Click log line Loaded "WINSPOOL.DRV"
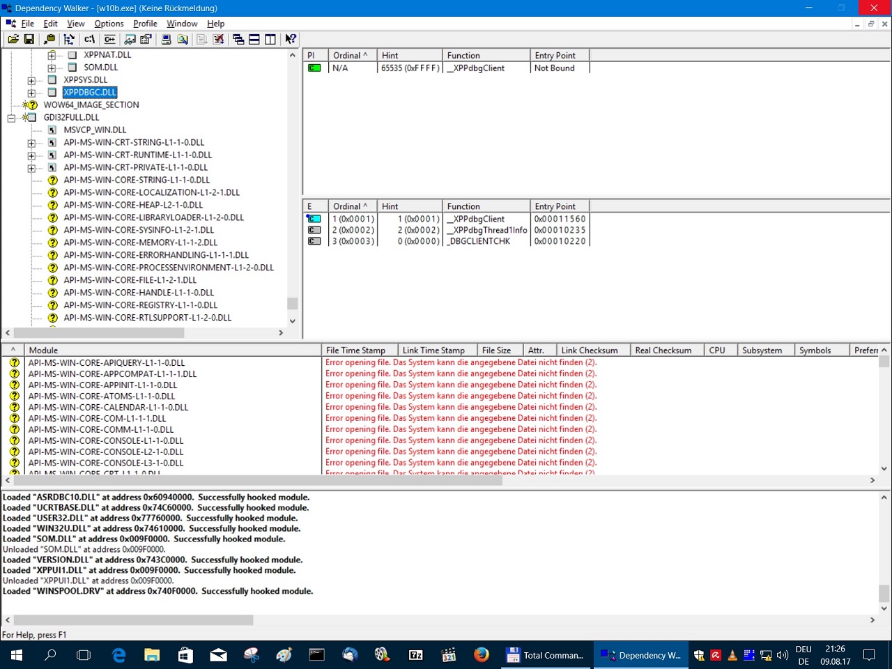892x669 pixels. 157,592
